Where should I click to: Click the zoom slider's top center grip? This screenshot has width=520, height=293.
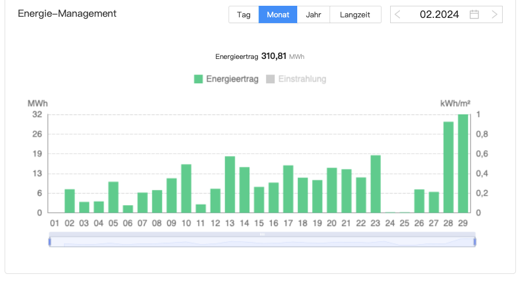coord(262,234)
